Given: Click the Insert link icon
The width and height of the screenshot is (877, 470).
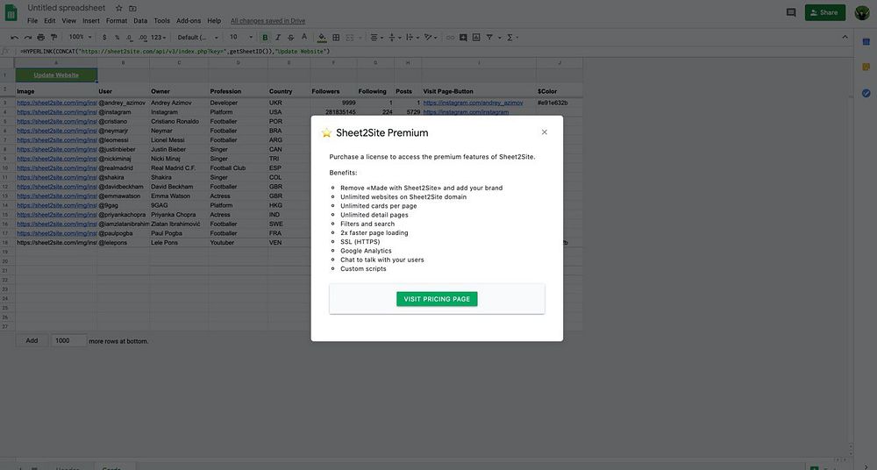Looking at the screenshot, I should (450, 38).
